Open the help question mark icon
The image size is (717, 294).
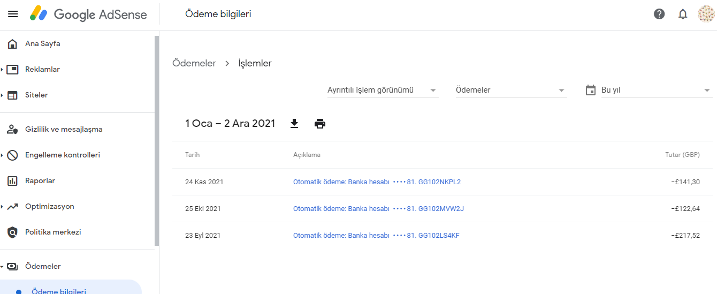coord(659,14)
